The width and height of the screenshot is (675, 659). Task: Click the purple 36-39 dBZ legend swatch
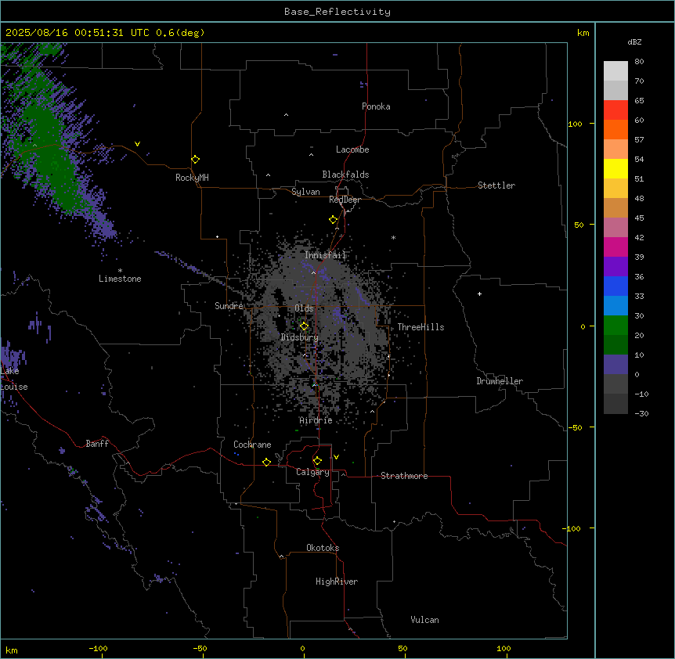[x=615, y=266]
